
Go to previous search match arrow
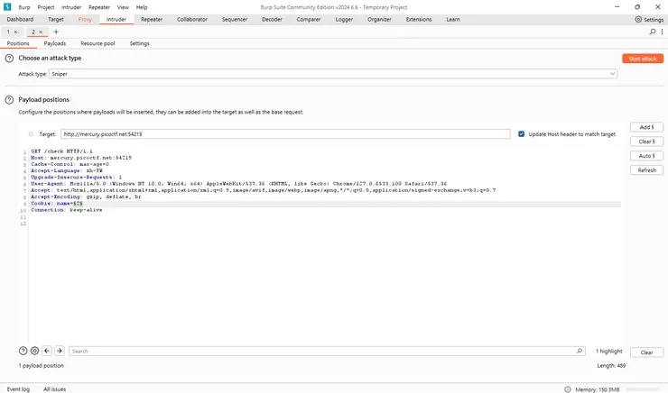point(47,351)
